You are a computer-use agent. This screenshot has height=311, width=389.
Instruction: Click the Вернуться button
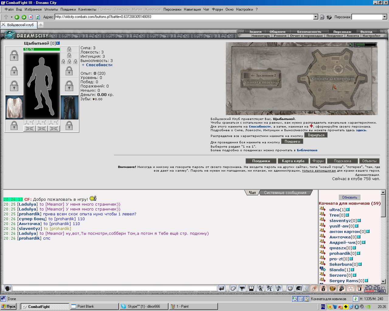pos(316,135)
